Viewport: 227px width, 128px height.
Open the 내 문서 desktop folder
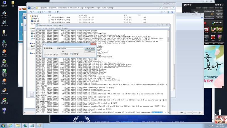4,33
